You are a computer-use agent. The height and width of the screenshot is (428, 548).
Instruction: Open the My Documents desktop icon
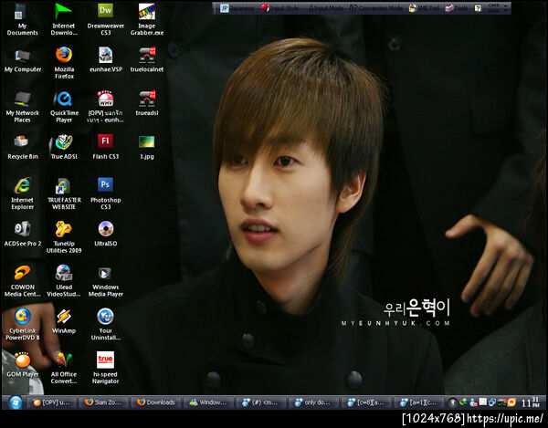[x=22, y=20]
